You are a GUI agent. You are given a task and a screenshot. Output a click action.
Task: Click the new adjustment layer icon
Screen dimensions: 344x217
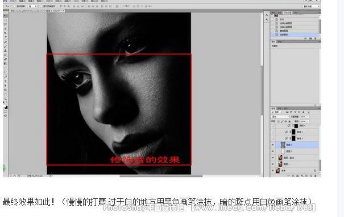click(302, 176)
